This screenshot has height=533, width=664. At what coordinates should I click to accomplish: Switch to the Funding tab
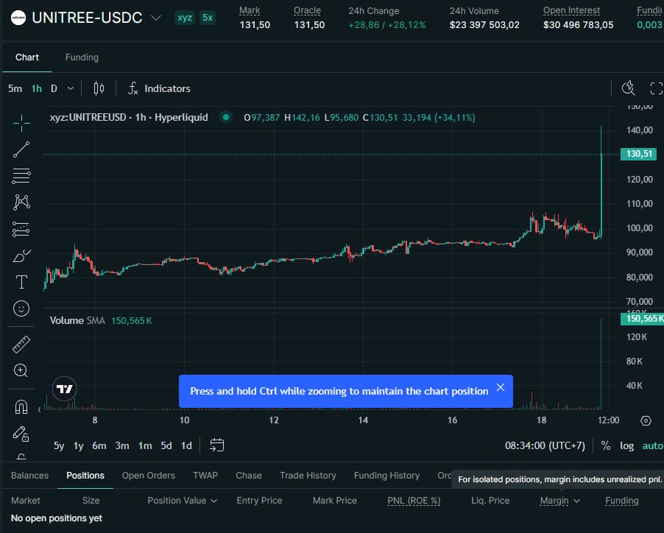82,57
